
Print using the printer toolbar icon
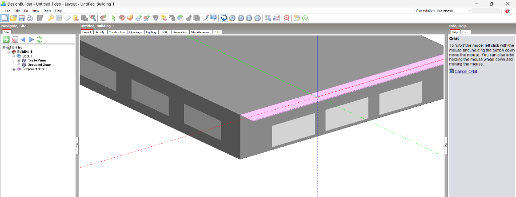[30, 18]
